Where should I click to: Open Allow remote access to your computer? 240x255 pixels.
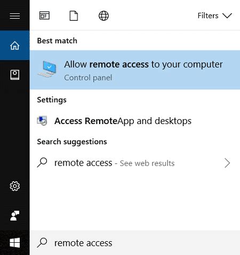135,70
